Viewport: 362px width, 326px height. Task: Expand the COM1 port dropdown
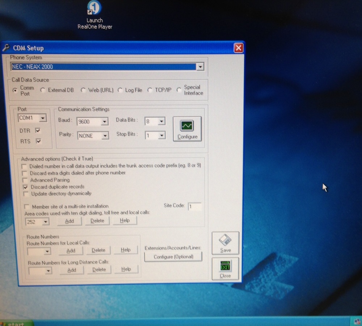(x=43, y=118)
